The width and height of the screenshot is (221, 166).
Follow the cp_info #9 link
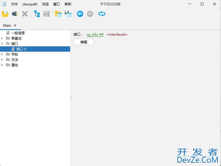95,35
